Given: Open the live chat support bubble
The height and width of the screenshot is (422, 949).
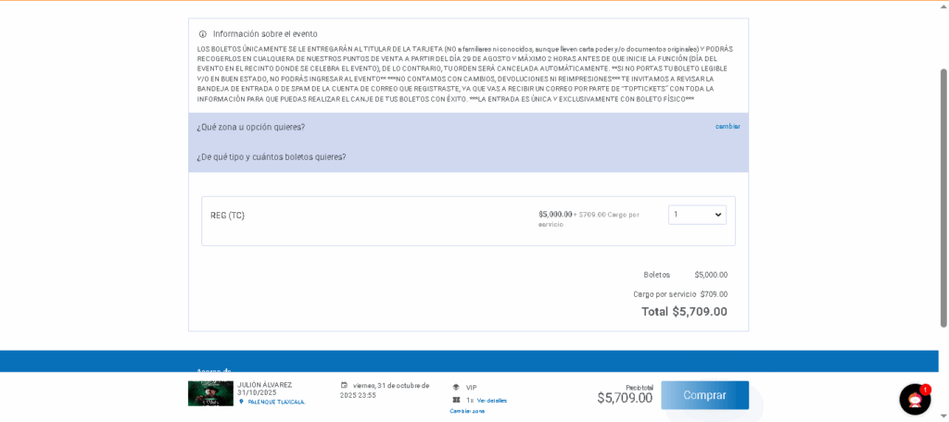Looking at the screenshot, I should (x=914, y=399).
